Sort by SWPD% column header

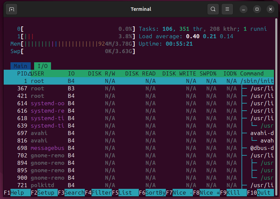(x=208, y=73)
